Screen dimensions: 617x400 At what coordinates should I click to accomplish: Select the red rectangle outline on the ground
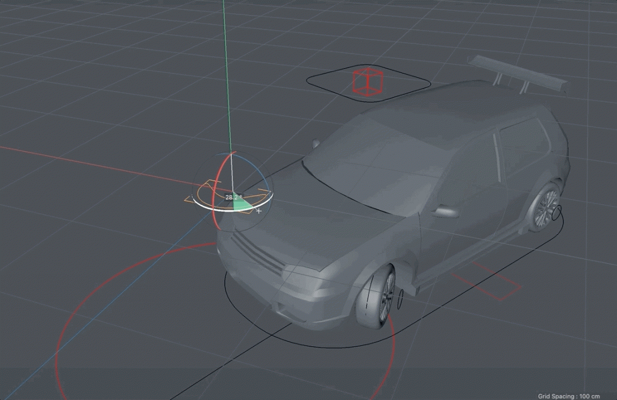tap(486, 281)
